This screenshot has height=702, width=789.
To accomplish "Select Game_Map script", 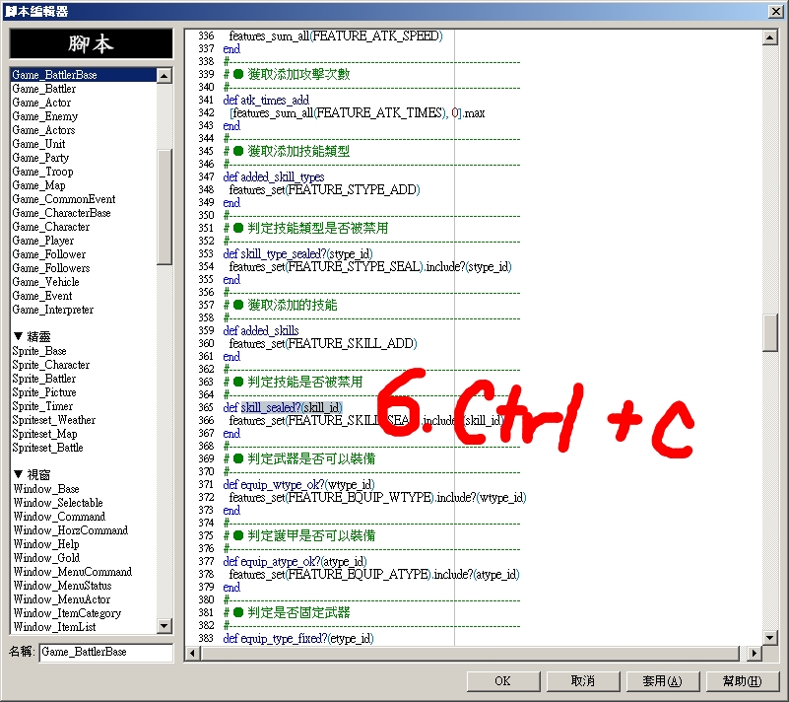I will [38, 185].
